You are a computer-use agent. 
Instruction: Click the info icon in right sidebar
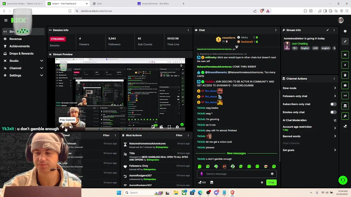[x=345, y=31]
